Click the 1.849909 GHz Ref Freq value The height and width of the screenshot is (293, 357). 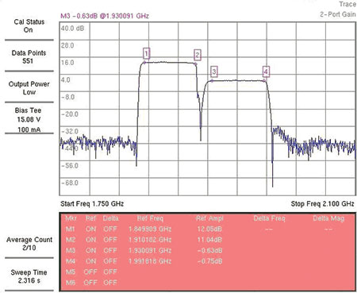150,229
